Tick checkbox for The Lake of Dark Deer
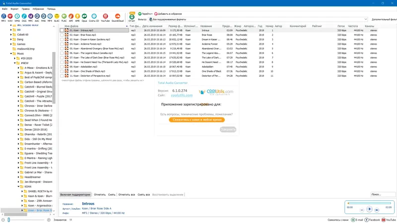 click(62, 57)
